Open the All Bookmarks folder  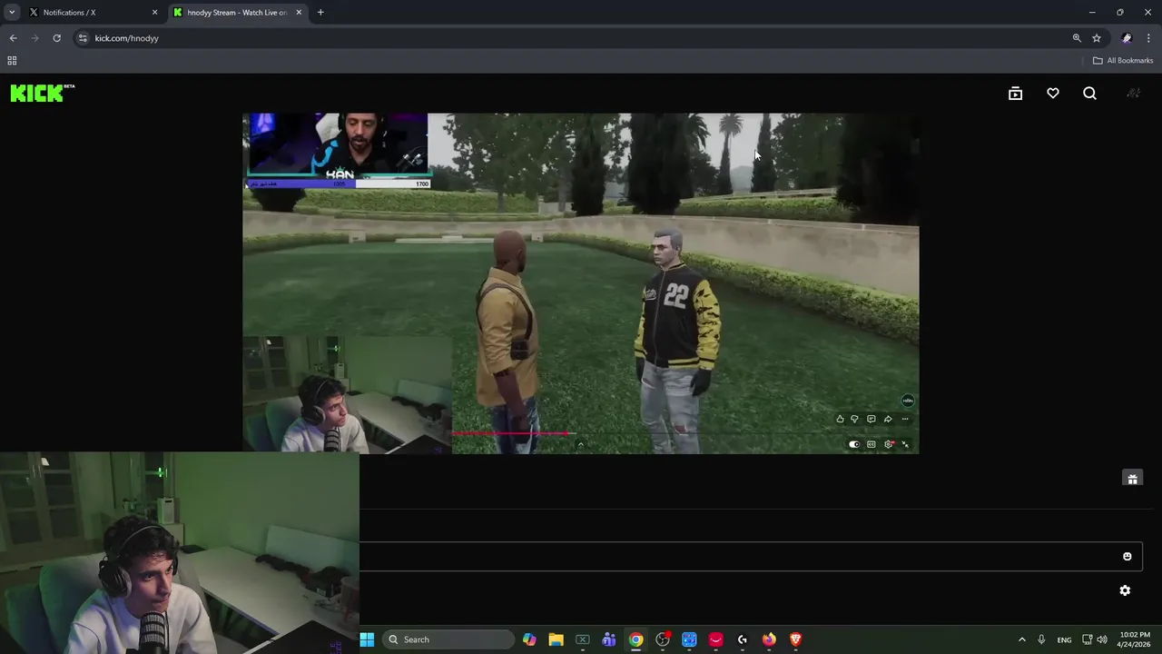[x=1123, y=61]
